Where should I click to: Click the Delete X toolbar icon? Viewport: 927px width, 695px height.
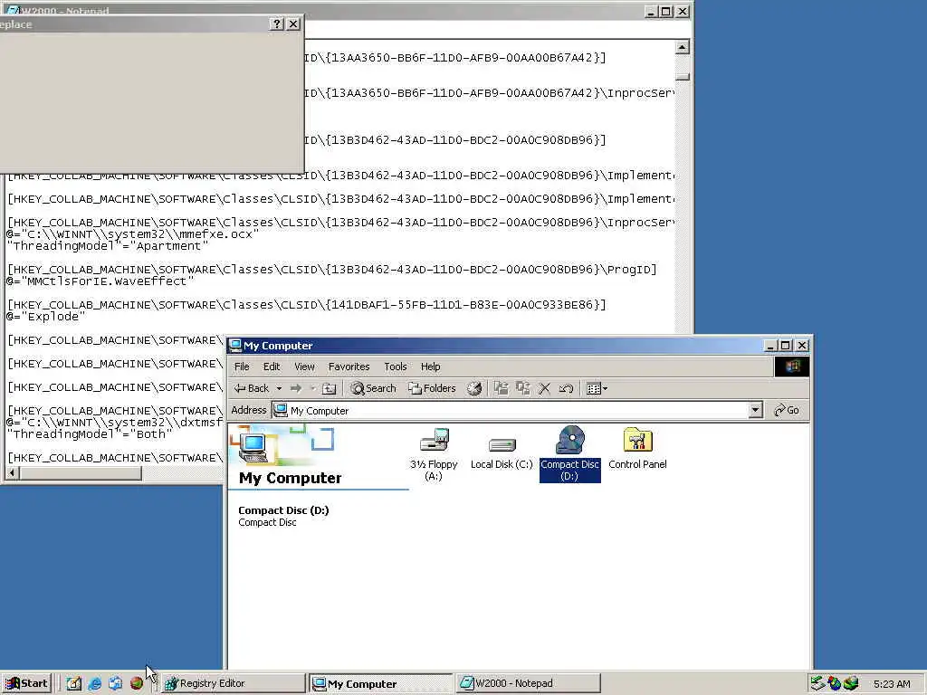click(544, 388)
